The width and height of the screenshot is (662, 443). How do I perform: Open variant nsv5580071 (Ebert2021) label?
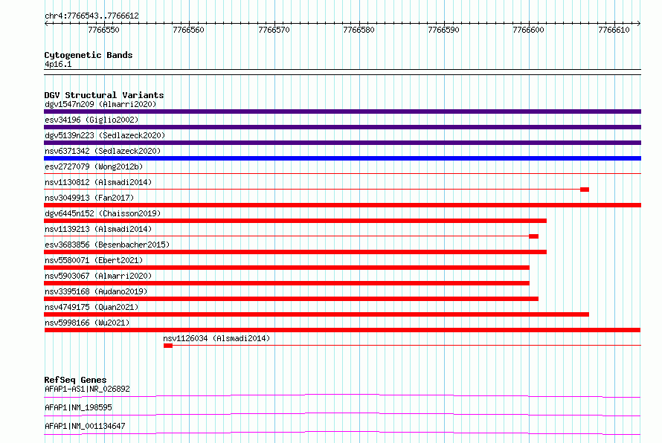(x=94, y=260)
